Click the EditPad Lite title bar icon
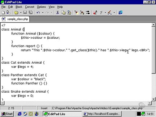Viewport: 156px width, 117px height. pos(2,2)
